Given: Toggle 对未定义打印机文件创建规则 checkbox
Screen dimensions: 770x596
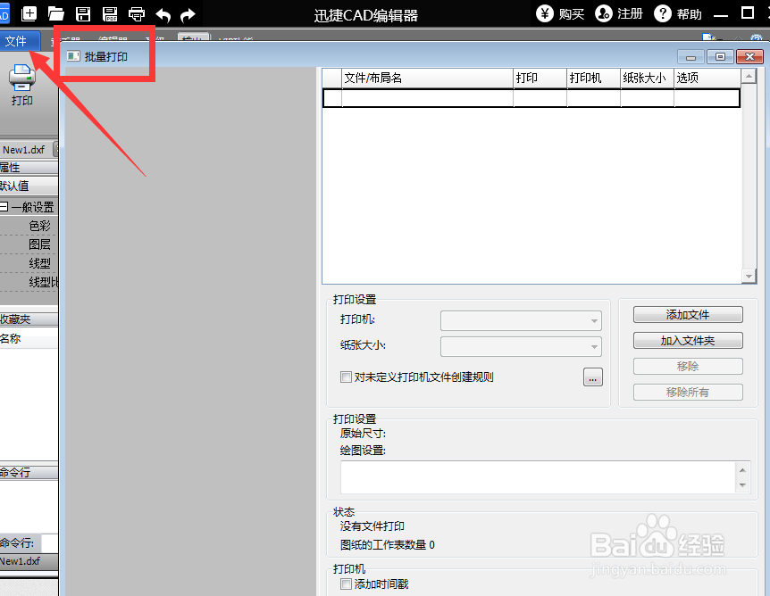Looking at the screenshot, I should pyautogui.click(x=347, y=377).
